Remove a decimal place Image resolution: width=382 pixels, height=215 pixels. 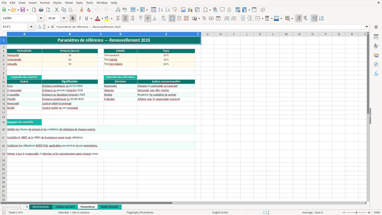tap(234, 18)
